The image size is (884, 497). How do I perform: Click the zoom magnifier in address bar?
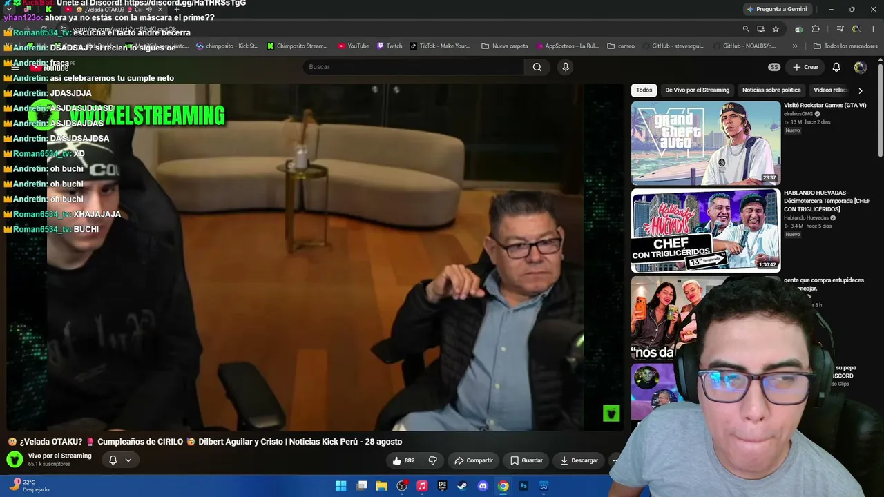[x=746, y=29]
